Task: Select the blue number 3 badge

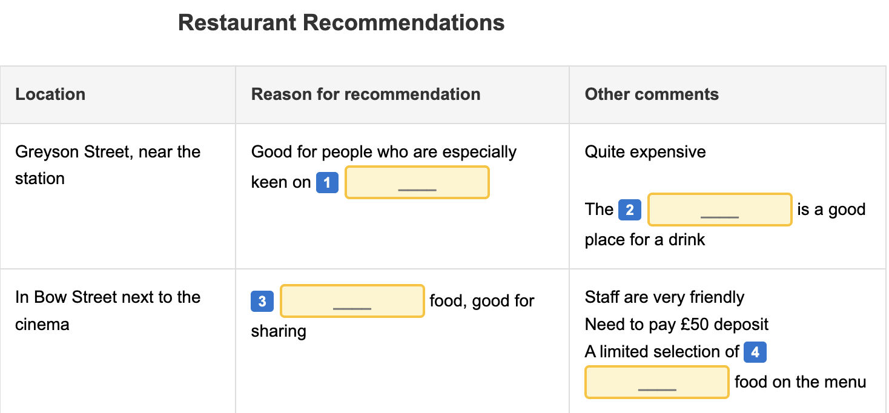Action: (x=262, y=301)
